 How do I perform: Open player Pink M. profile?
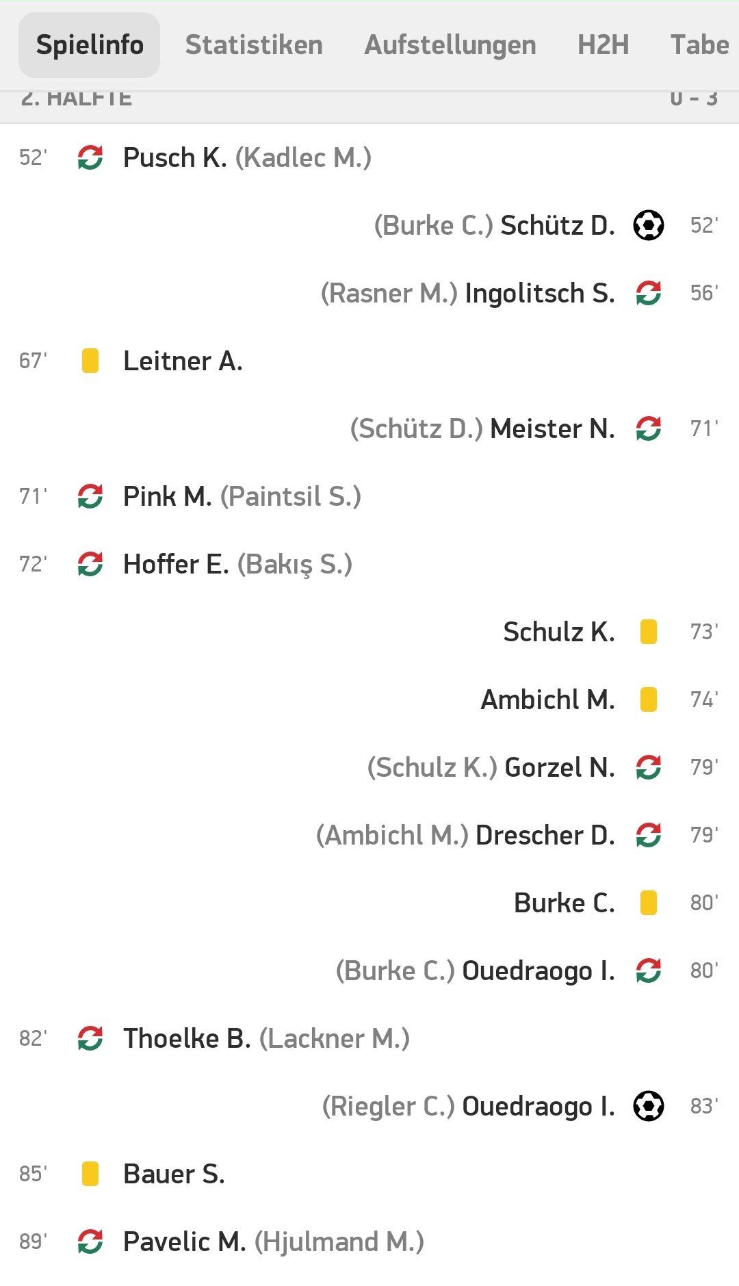pos(168,496)
